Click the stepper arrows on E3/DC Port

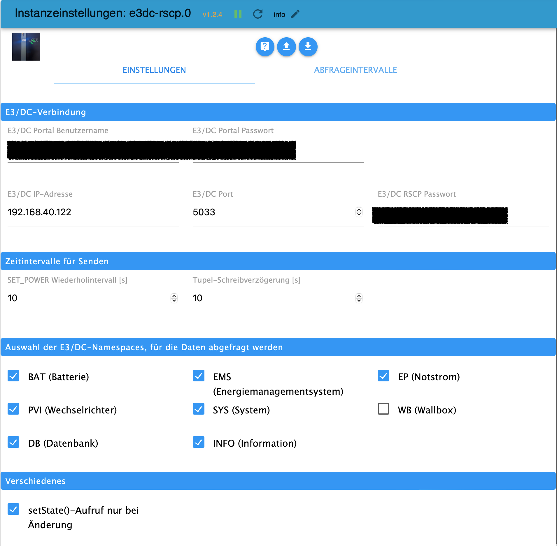coord(359,212)
